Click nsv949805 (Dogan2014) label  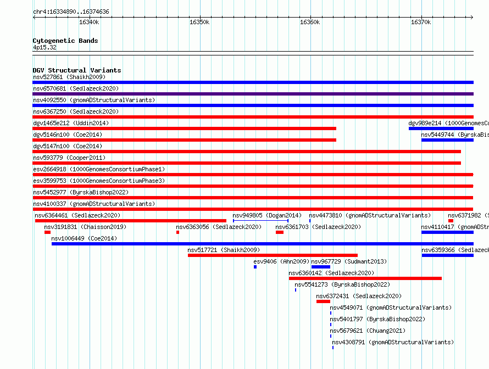[267, 215]
